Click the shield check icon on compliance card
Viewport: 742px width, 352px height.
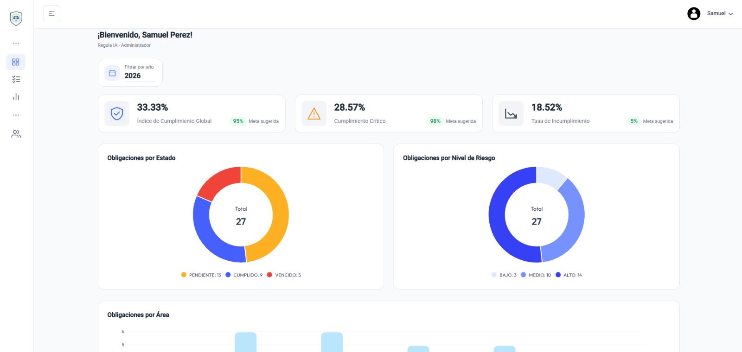point(117,113)
